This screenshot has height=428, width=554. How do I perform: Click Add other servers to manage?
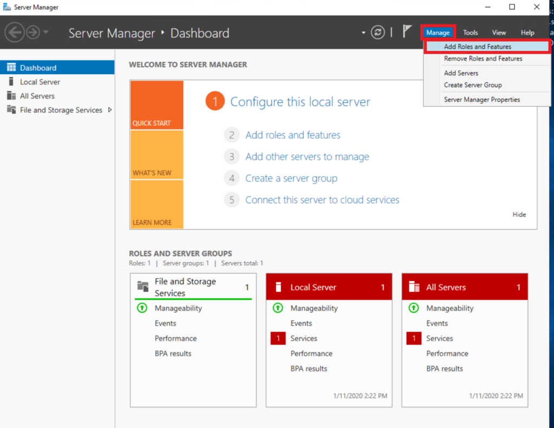pyautogui.click(x=307, y=157)
